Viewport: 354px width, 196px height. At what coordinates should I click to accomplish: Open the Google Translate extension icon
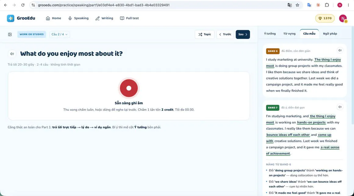pos(309,5)
